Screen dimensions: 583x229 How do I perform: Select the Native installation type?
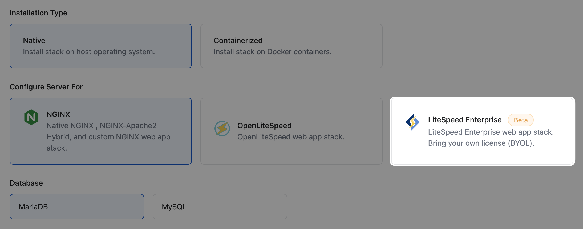click(101, 46)
